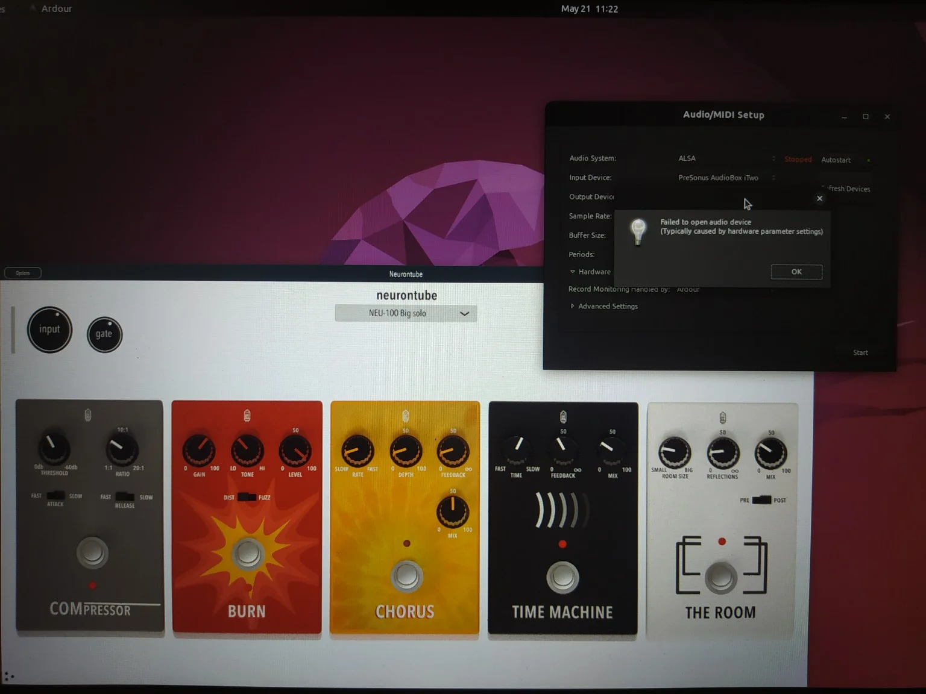Close the failed audio device dialog

pyautogui.click(x=819, y=198)
